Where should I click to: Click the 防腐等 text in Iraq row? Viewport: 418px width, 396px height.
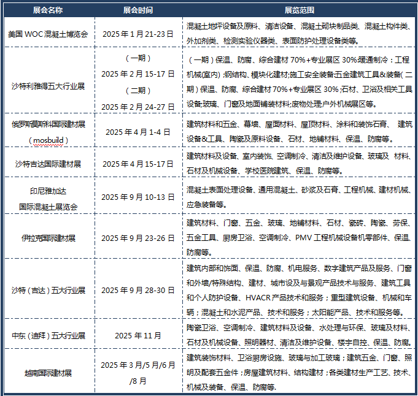pyautogui.click(x=199, y=252)
